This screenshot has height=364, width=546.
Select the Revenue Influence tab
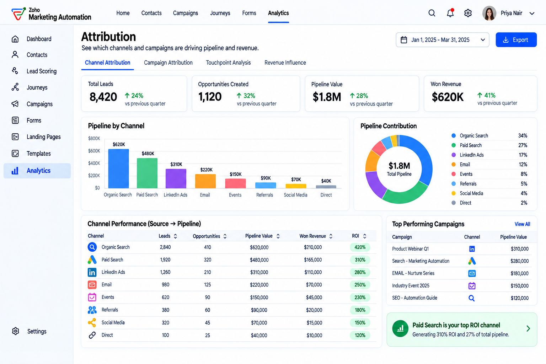point(285,63)
